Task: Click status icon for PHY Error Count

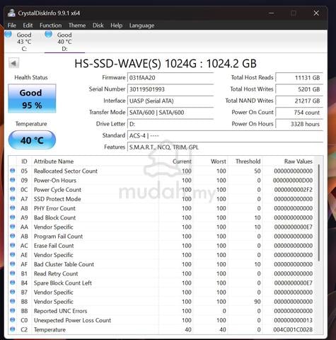Action: [x=13, y=208]
